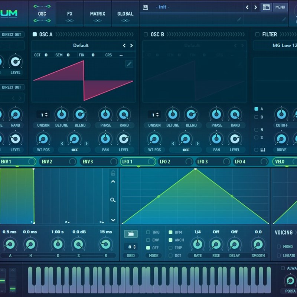Adjust the envelope release R knob
The height and width of the screenshot is (297, 297).
click(x=106, y=244)
